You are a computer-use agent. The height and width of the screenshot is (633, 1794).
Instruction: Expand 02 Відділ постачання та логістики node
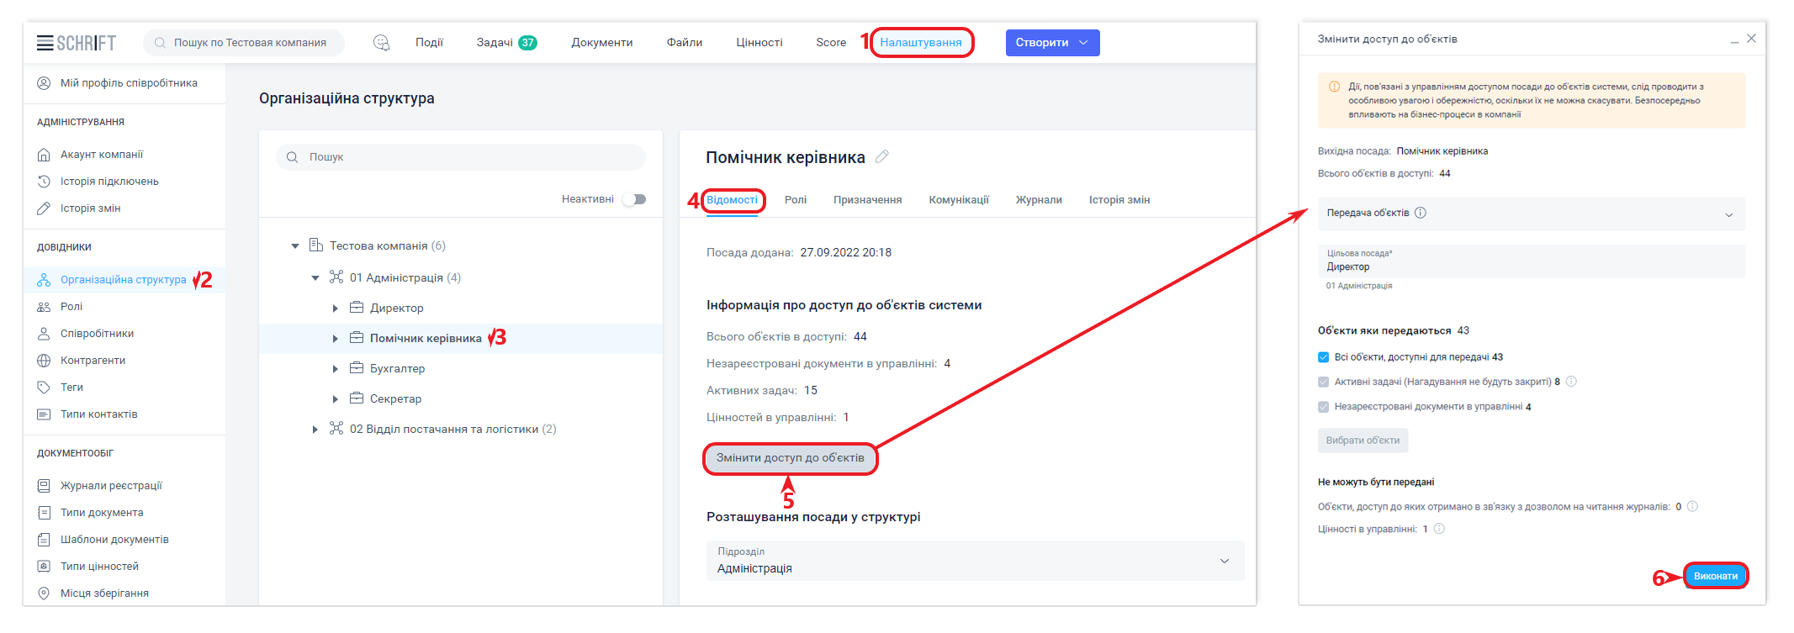315,430
